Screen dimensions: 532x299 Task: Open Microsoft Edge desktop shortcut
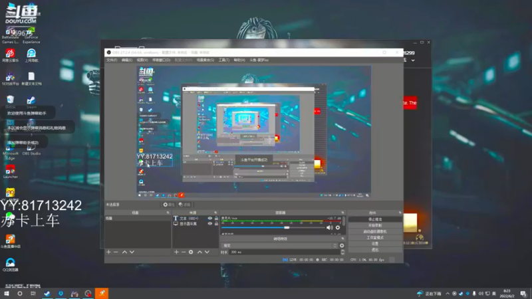pos(10,151)
